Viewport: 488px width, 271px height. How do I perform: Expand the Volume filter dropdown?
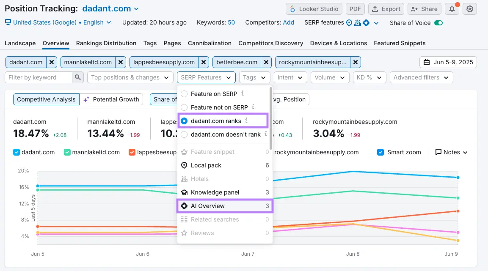[x=330, y=77]
